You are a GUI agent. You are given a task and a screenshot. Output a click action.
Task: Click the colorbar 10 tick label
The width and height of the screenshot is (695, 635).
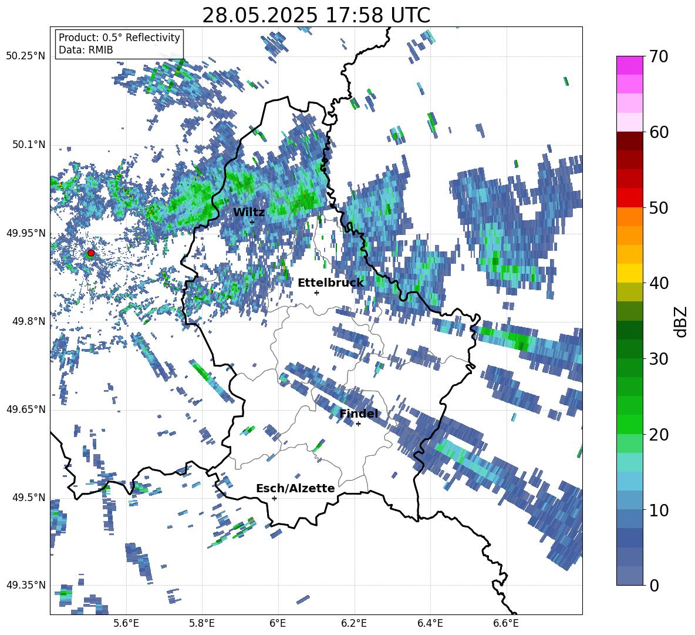coord(659,510)
